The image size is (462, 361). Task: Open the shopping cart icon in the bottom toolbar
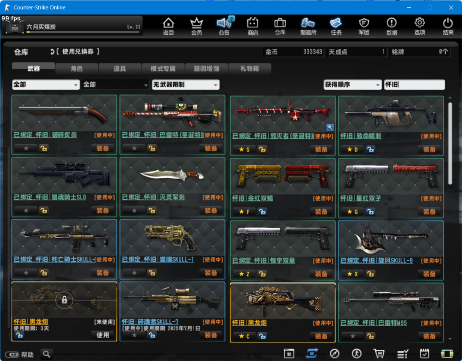point(379,353)
